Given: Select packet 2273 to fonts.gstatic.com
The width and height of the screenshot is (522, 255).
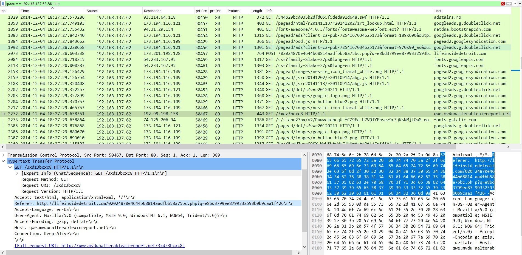Looking at the screenshot, I should (x=255, y=120).
